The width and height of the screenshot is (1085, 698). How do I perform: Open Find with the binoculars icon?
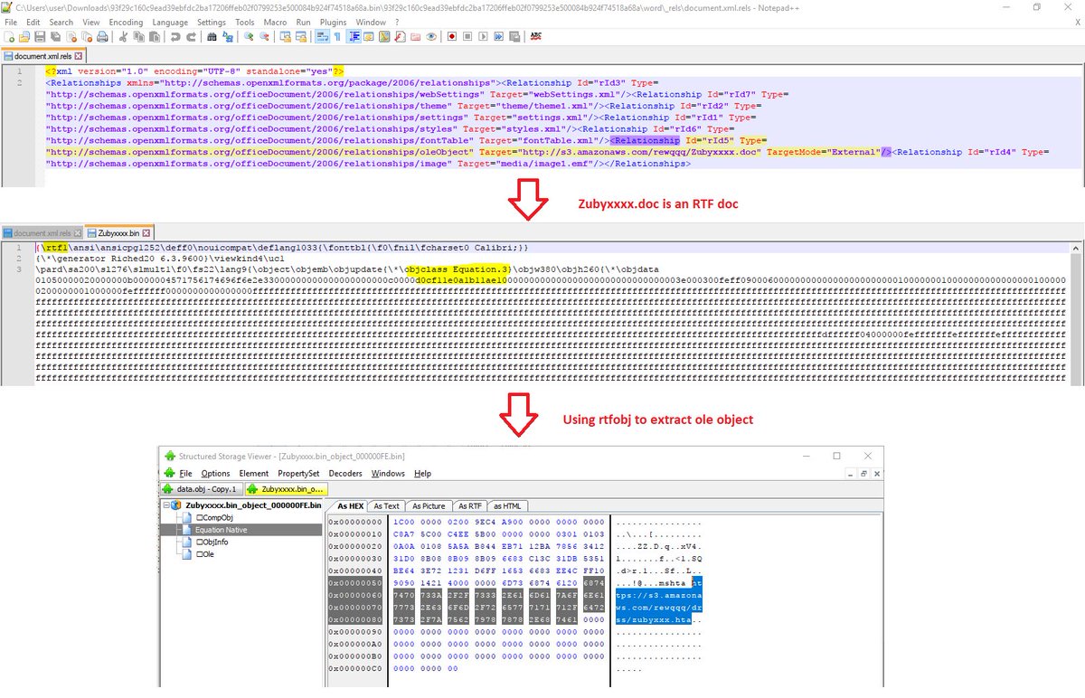click(x=212, y=36)
